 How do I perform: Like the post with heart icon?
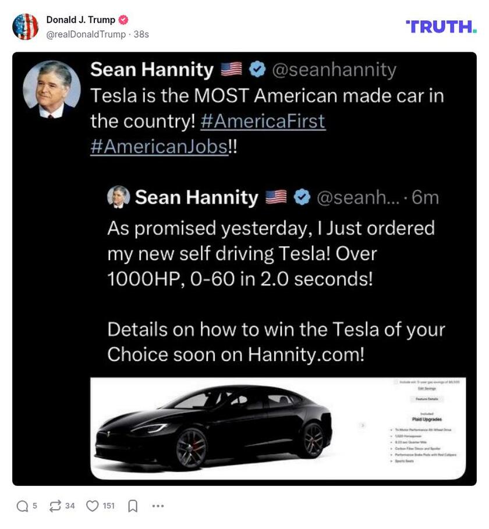(x=93, y=506)
